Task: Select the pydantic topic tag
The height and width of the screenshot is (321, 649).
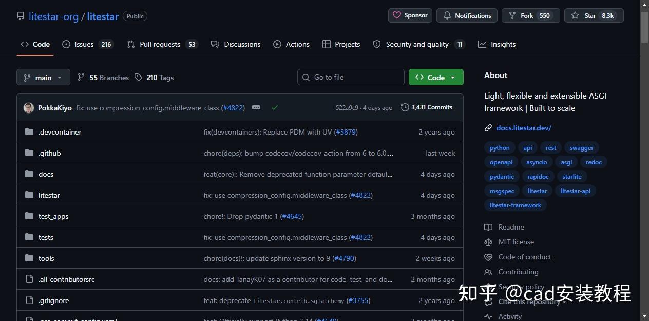Action: 502,177
